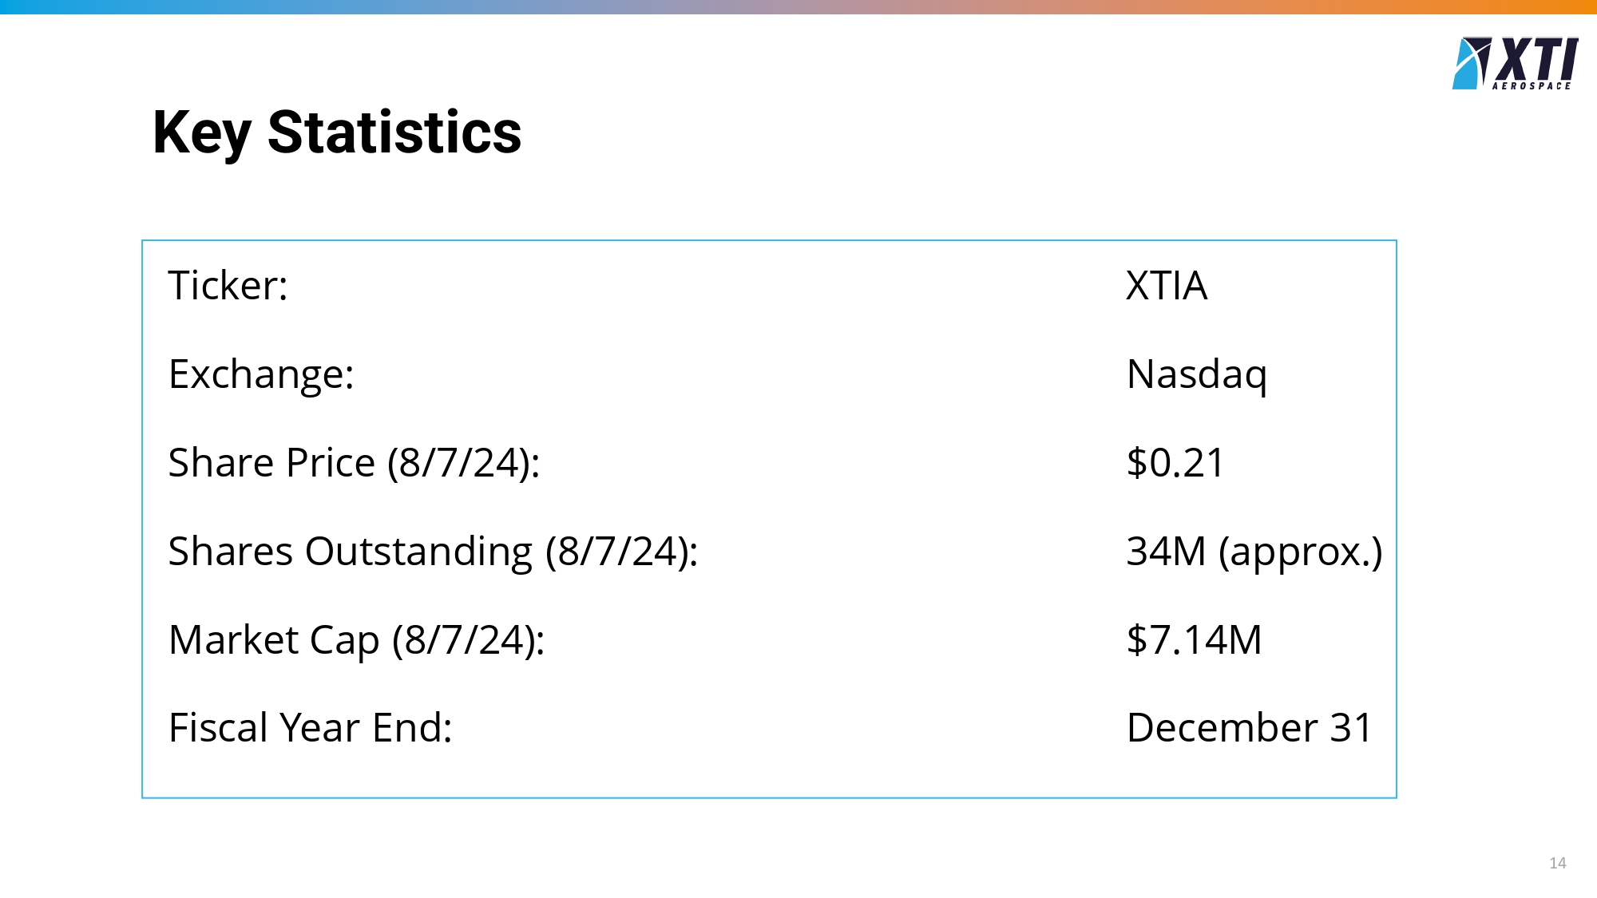The height and width of the screenshot is (898, 1597).
Task: Select the $0.21 share price value
Action: tap(1175, 463)
